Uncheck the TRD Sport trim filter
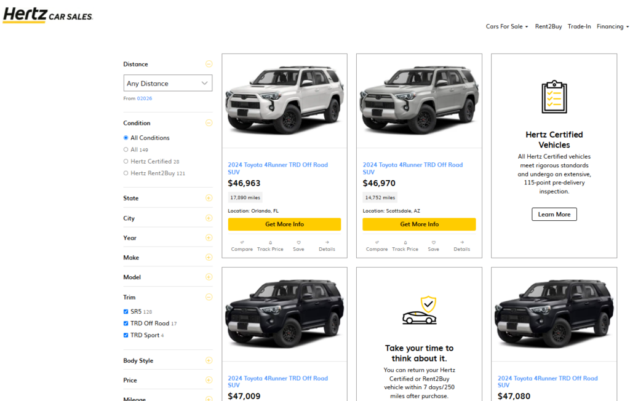The width and height of the screenshot is (630, 401). tap(126, 335)
